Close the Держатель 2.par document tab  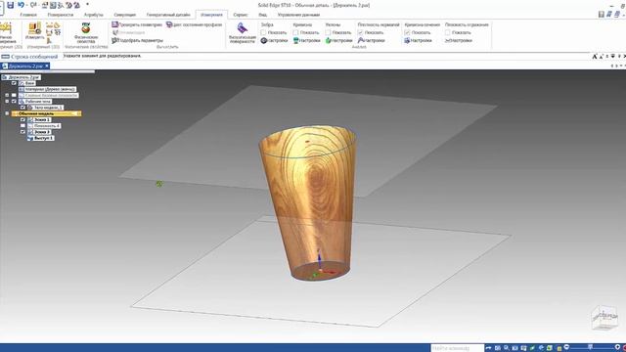(x=47, y=66)
